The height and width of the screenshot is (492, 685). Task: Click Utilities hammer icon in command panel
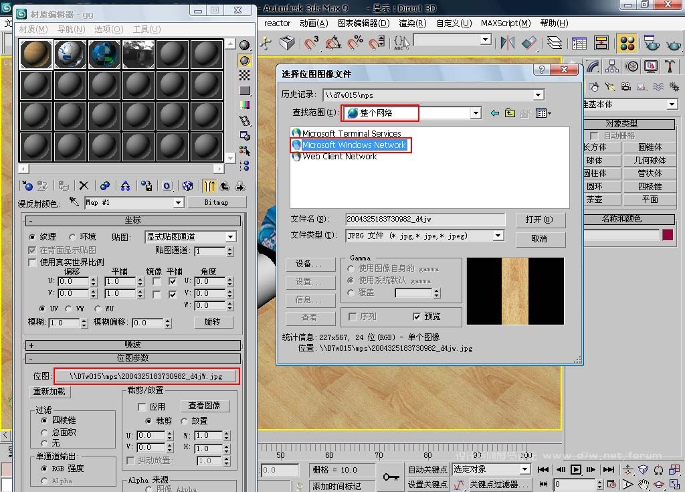(x=669, y=66)
